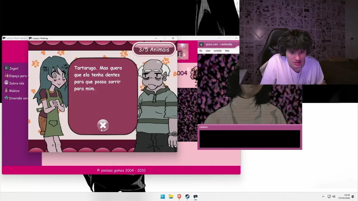This screenshot has width=358, height=201.
Task: Open the Sobre nós link
Action: (17, 83)
